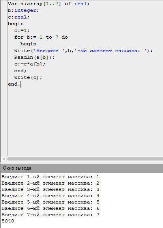
Task: Click the 'Readln(a[b]);' line
Action: 34,57
